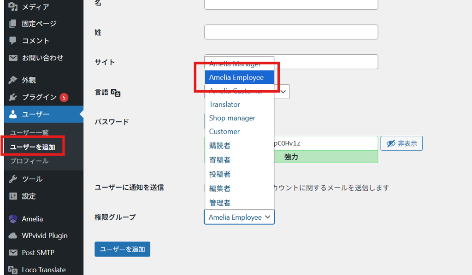Screen dimensions: 472x275
Task: Click the Media icon in sidebar
Action: [13, 7]
